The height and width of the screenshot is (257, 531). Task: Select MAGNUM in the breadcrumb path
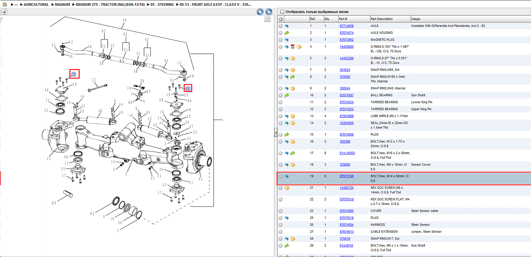(x=62, y=5)
